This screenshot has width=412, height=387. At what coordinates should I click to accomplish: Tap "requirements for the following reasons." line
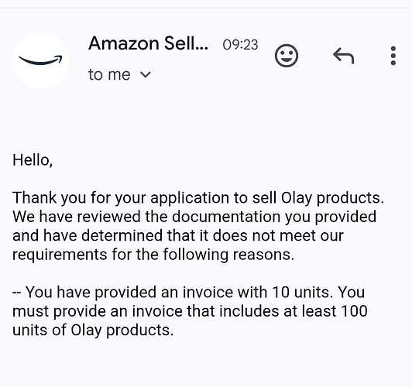coord(153,255)
